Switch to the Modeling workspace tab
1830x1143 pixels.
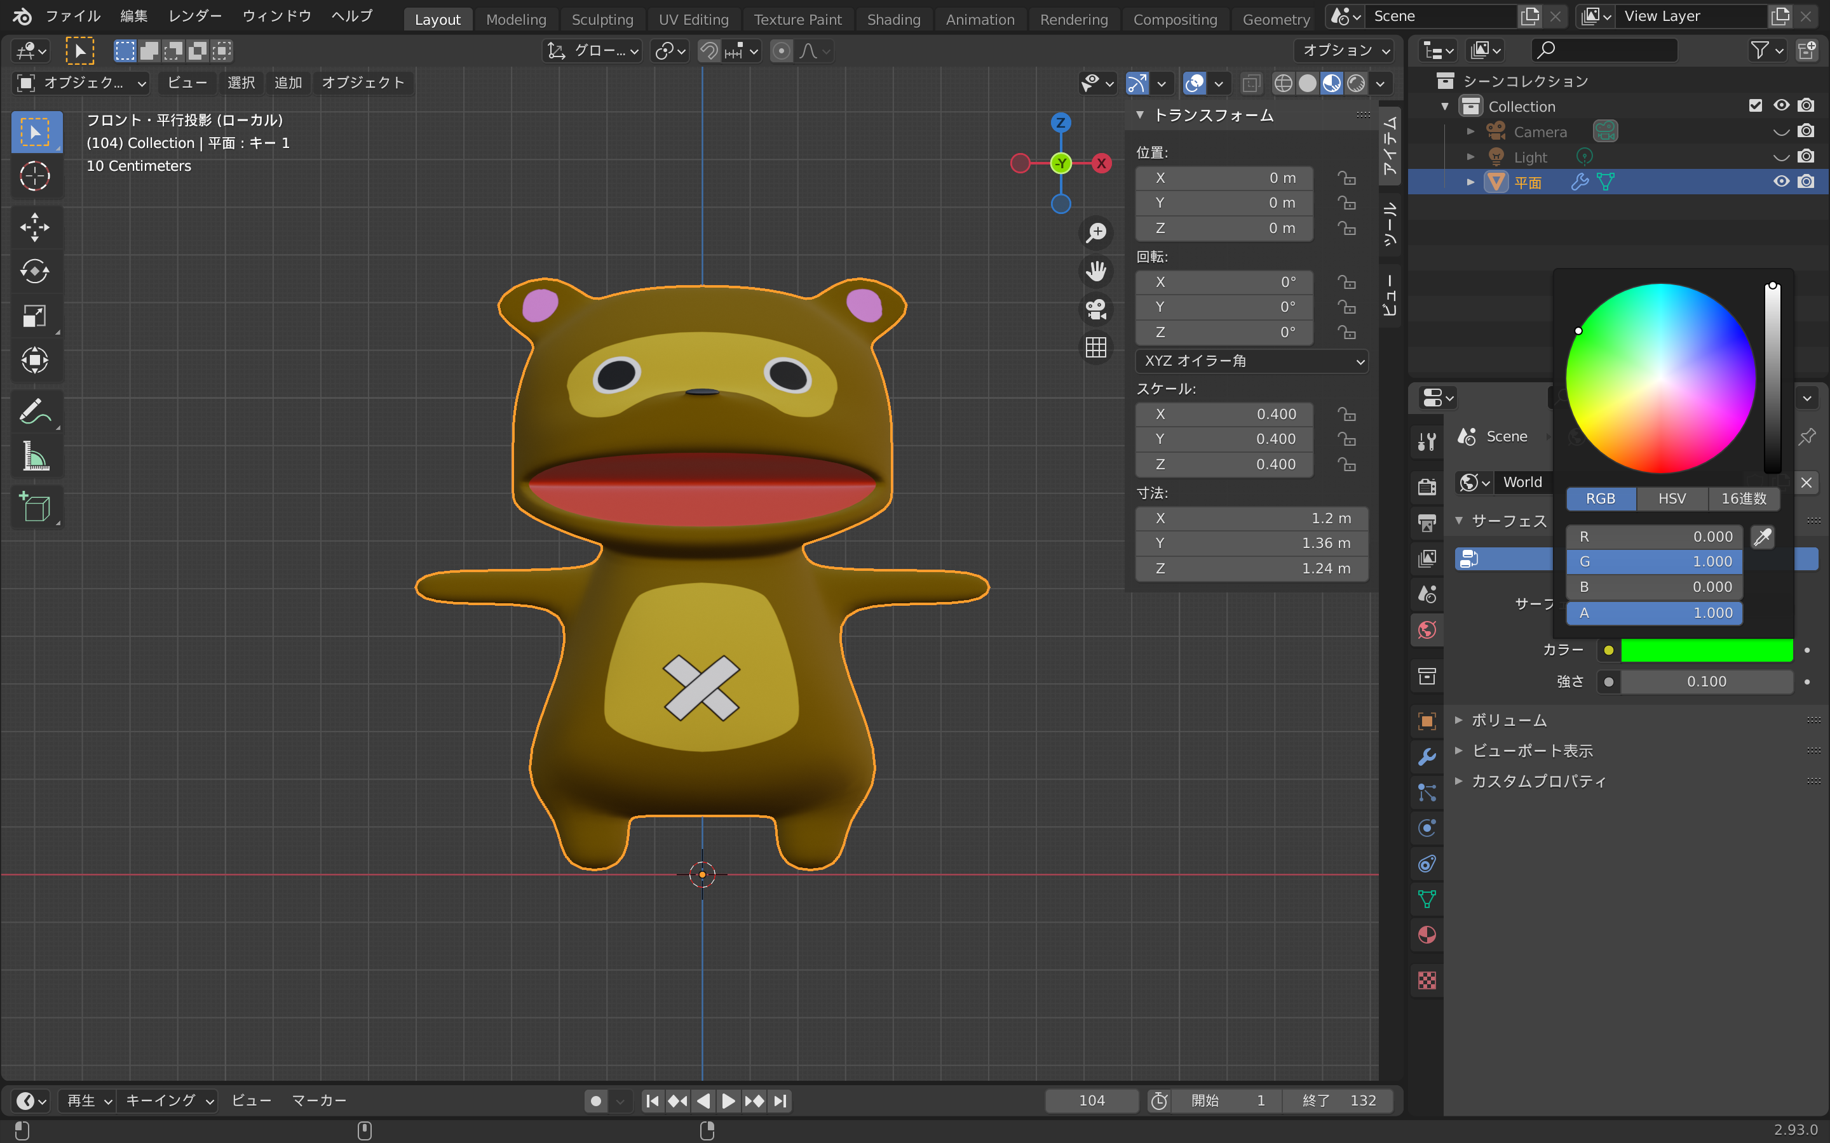[514, 18]
